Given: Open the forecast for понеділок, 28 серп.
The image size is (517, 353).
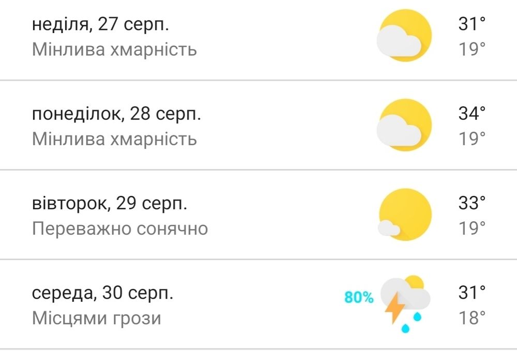Looking at the screenshot, I should (258, 125).
